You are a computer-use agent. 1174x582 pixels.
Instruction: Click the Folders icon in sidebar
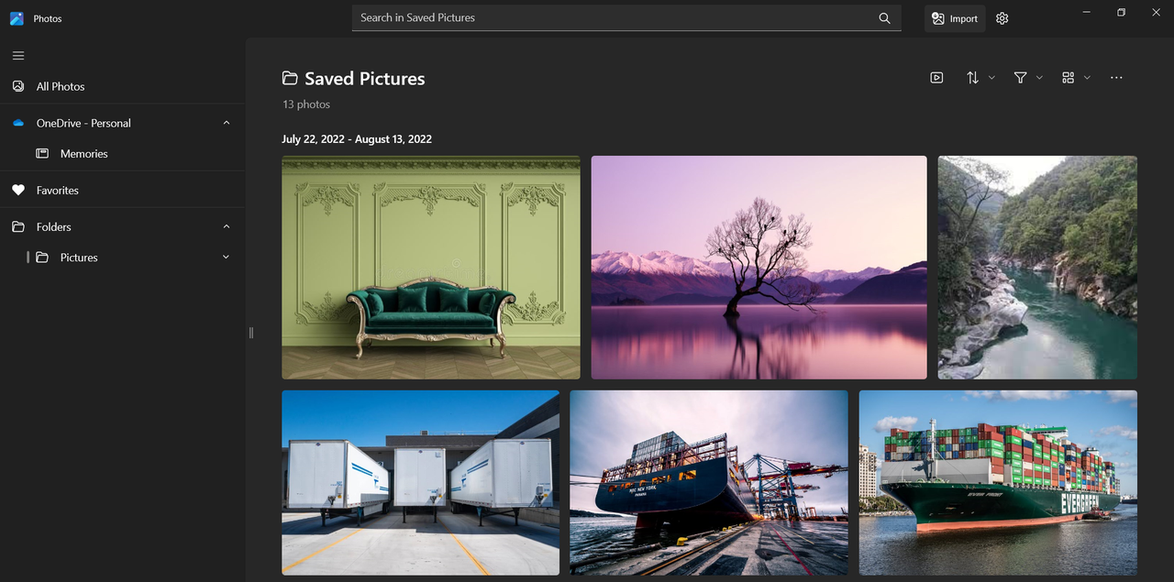point(17,226)
